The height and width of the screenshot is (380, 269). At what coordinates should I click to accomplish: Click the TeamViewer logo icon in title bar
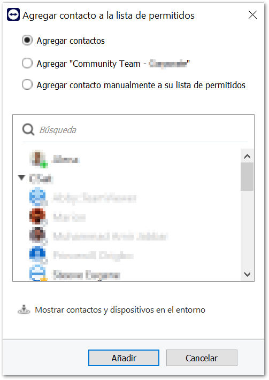point(13,15)
